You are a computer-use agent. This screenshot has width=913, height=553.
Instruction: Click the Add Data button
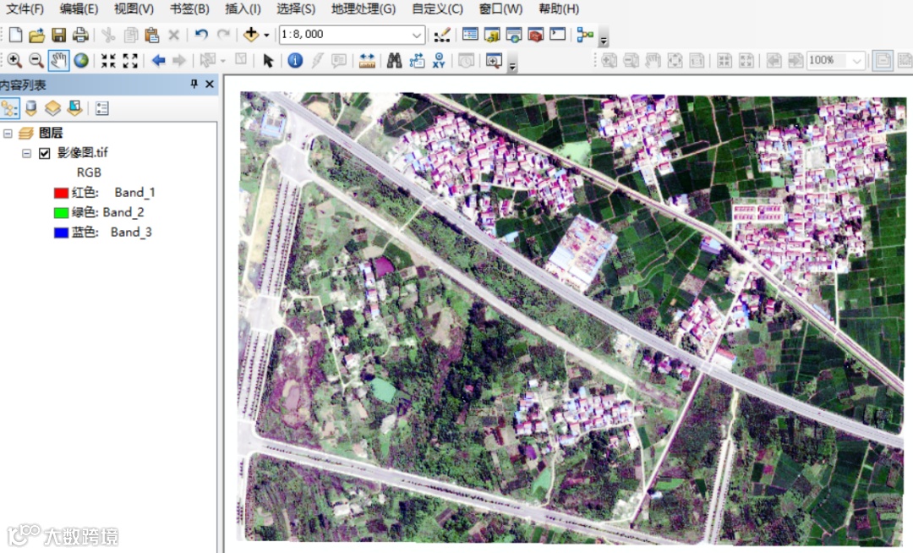click(250, 35)
